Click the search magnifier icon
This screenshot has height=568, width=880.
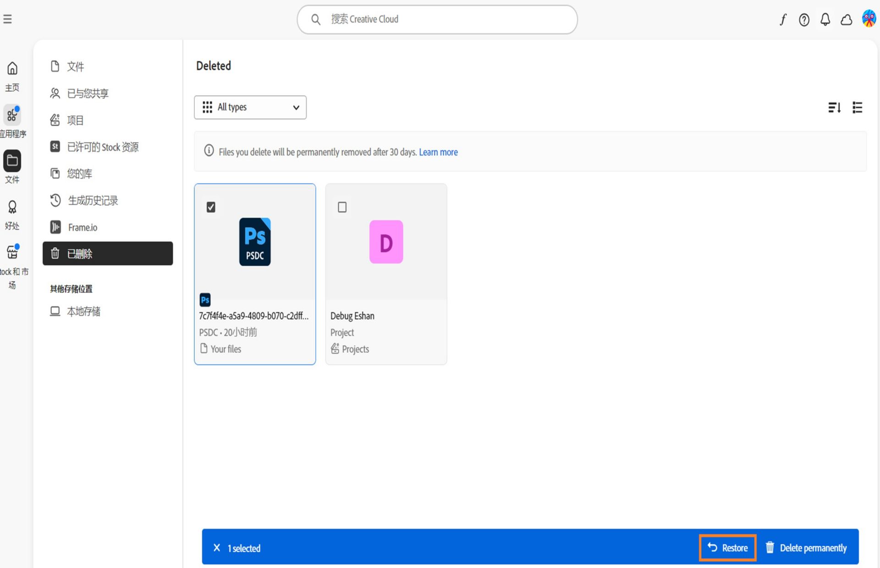click(x=316, y=19)
